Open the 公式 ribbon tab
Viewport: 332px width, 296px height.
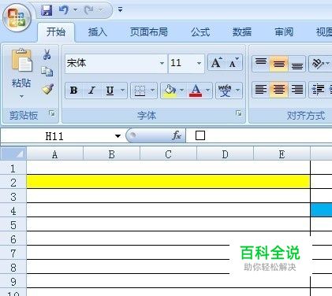point(200,32)
